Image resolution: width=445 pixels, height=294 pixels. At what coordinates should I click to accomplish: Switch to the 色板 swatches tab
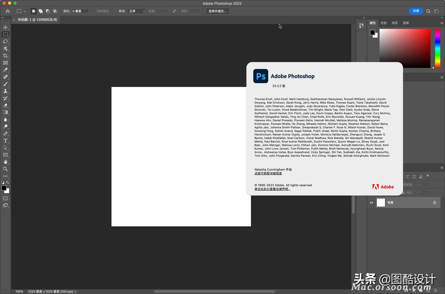[383, 23]
